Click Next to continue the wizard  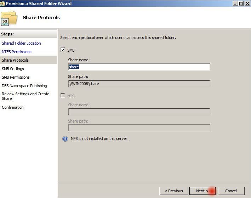click(x=202, y=191)
